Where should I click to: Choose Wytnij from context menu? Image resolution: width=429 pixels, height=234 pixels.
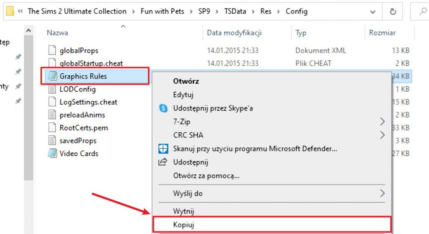pos(183,211)
